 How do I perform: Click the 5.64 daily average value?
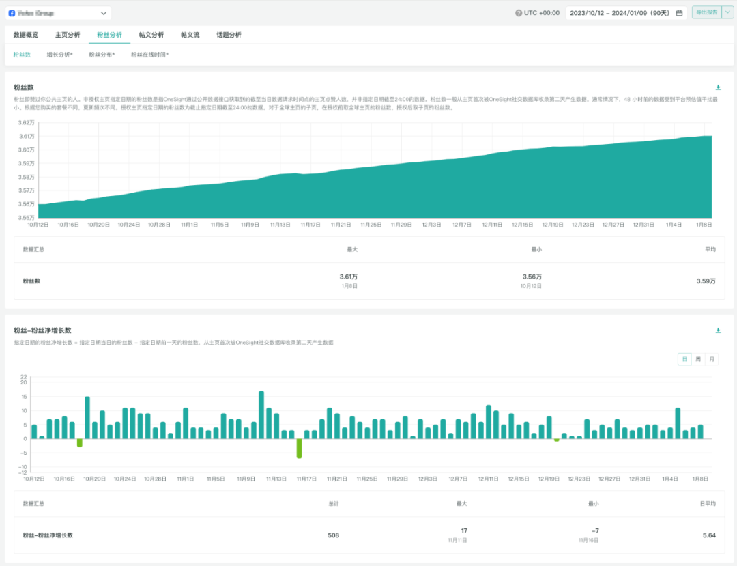(709, 535)
